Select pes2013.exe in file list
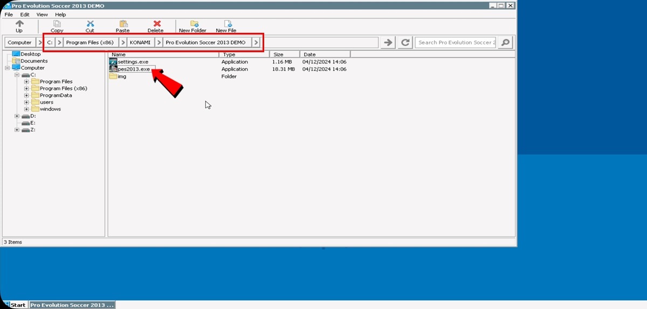This screenshot has width=647, height=309. [133, 69]
